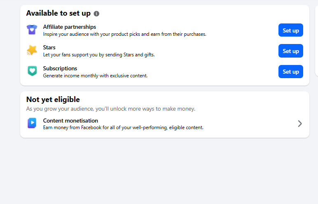The height and width of the screenshot is (204, 318).
Task: Open the Affiliate partnerships title
Action: [69, 27]
